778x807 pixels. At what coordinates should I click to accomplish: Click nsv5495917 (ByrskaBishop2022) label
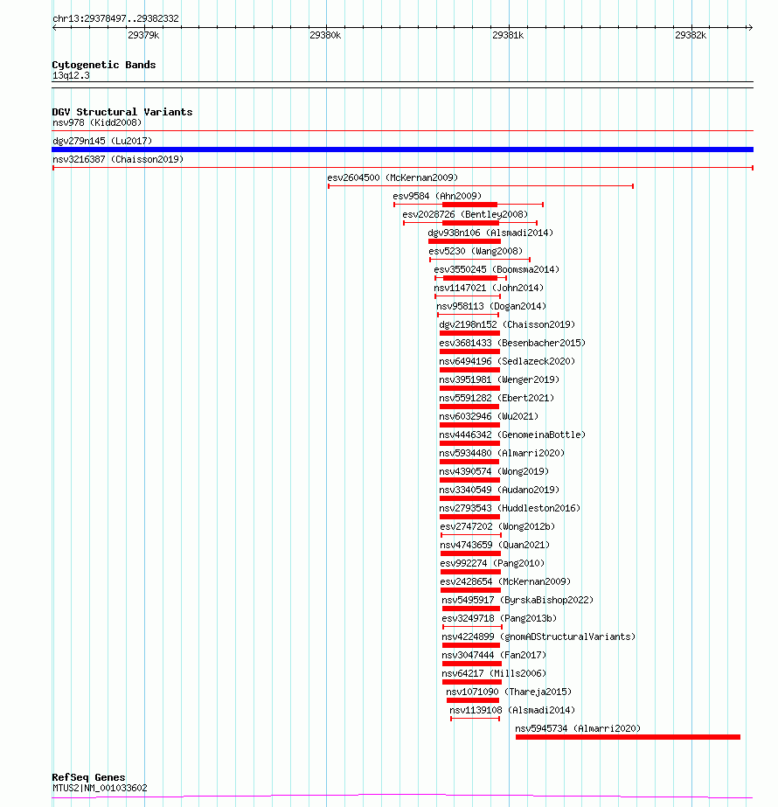pyautogui.click(x=518, y=600)
